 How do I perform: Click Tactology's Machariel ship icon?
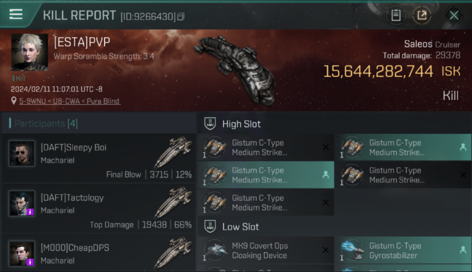tap(173, 202)
